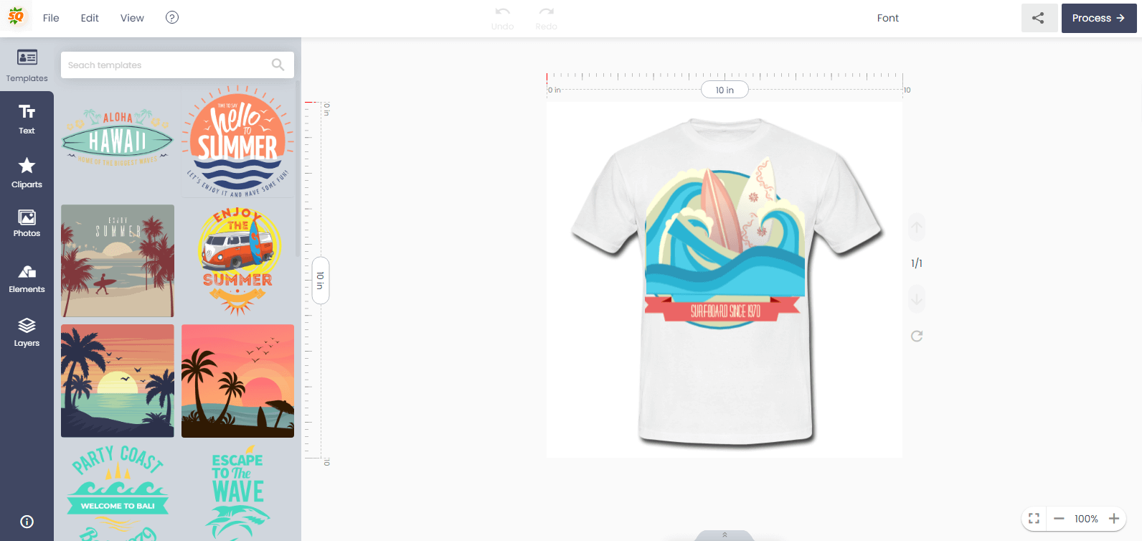This screenshot has width=1142, height=541.
Task: Open the File menu
Action: coord(51,18)
